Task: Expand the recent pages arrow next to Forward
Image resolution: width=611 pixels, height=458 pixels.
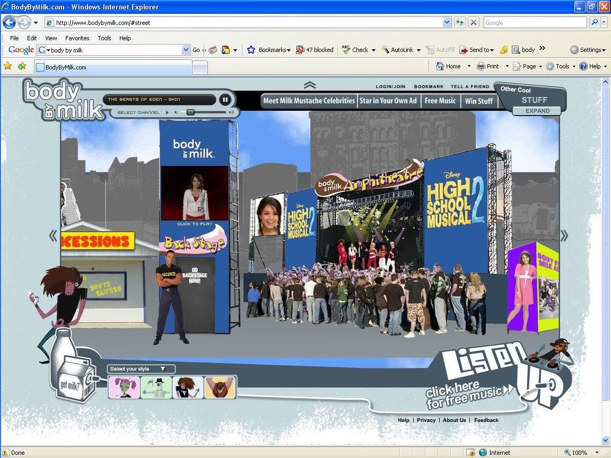Action: (36, 23)
